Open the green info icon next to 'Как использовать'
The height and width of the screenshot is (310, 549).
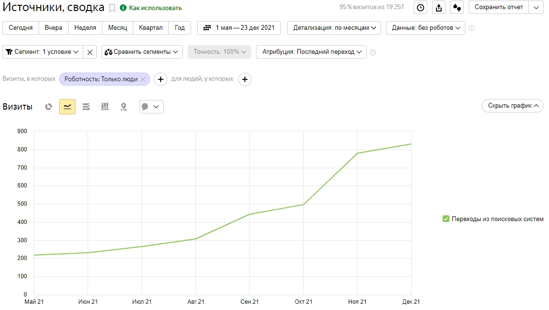pos(123,8)
